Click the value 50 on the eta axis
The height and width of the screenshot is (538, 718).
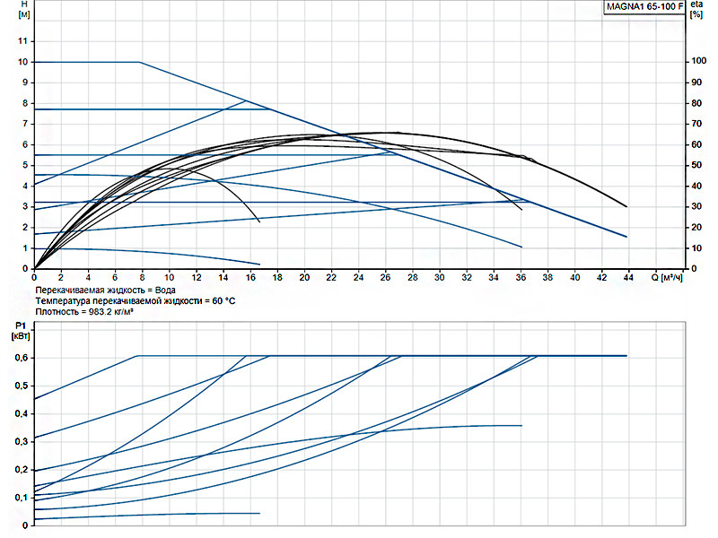696,165
